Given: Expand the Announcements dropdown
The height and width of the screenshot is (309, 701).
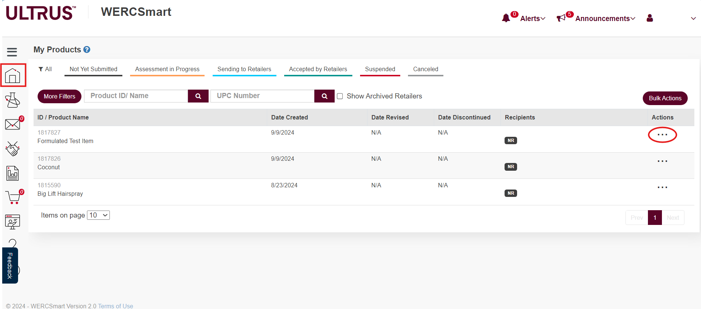Looking at the screenshot, I should coord(605,18).
